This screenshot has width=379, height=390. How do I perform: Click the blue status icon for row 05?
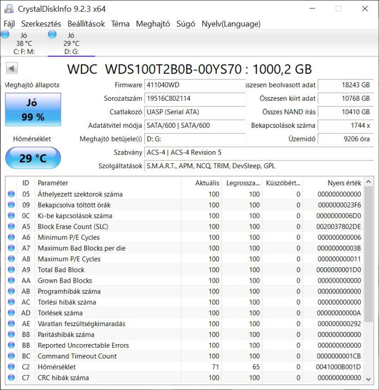11,194
